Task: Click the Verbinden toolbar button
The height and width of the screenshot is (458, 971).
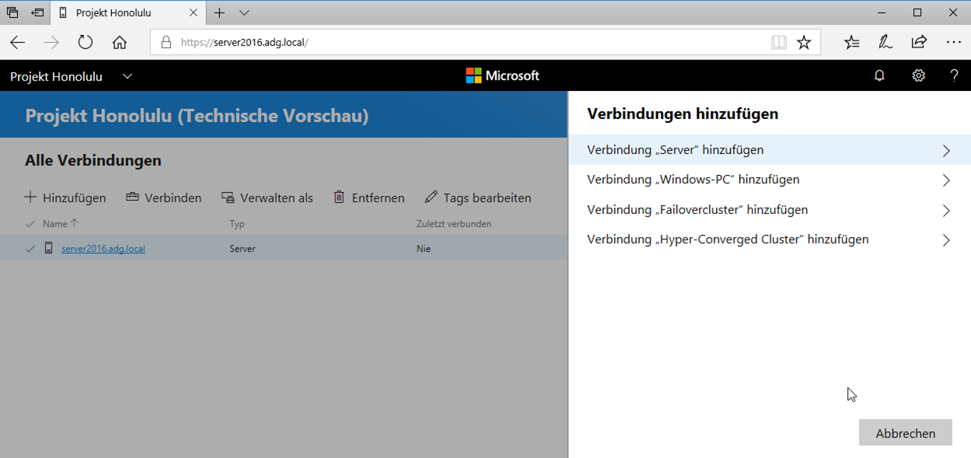Action: click(163, 198)
